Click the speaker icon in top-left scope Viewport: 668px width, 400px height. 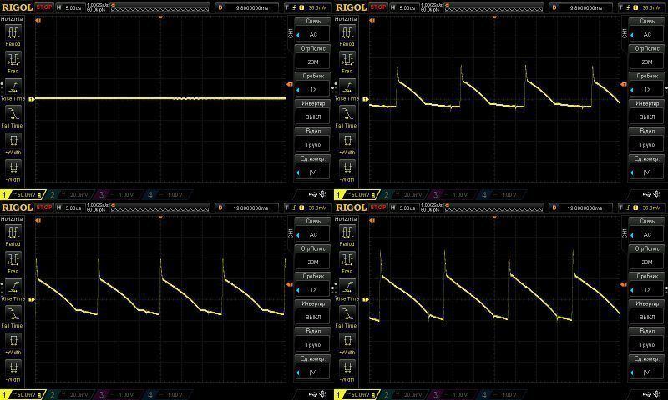click(x=323, y=194)
